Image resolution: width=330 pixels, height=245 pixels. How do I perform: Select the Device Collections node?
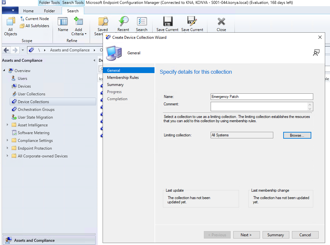point(53,101)
